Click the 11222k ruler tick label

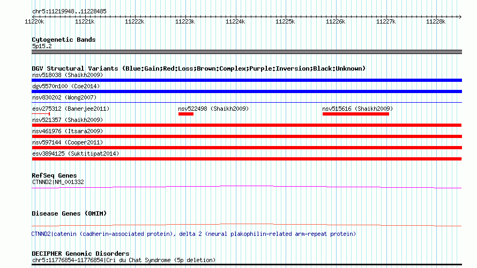(135, 21)
